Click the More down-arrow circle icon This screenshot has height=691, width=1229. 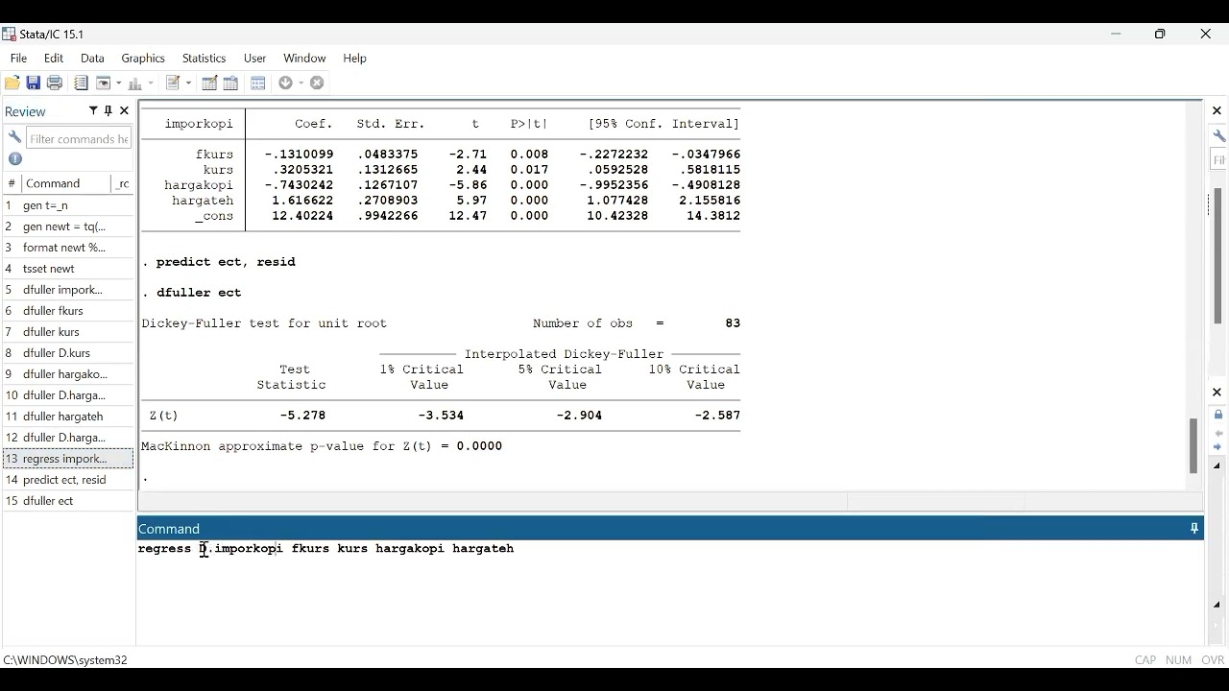tap(286, 83)
